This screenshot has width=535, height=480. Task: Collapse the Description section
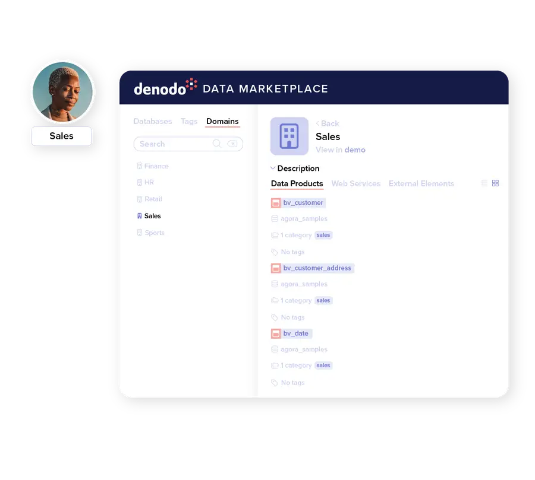(x=273, y=168)
